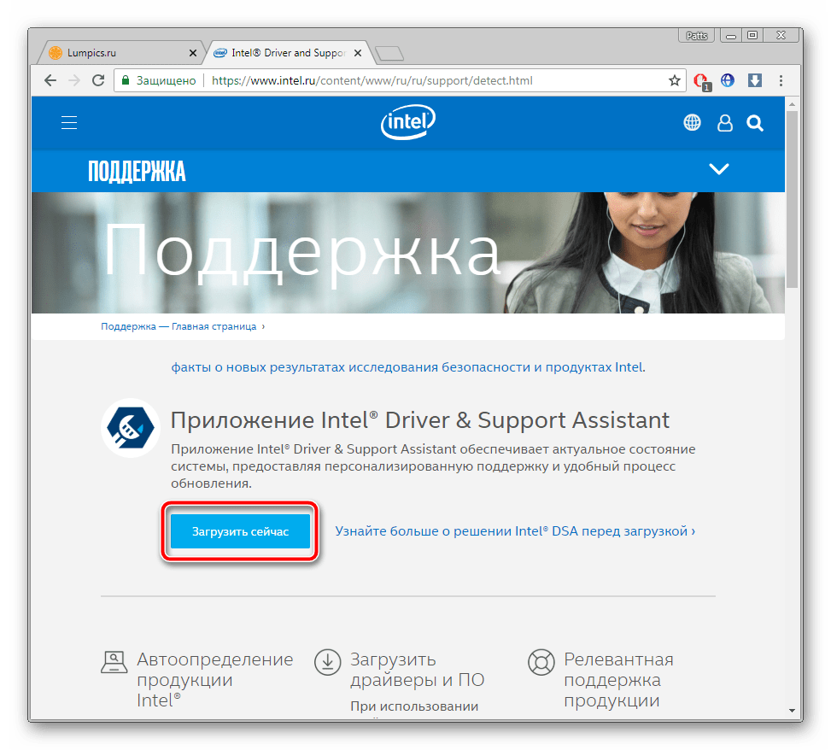Open Chrome's three-dot menu
Viewport: 831px width, 750px height.
(x=781, y=80)
